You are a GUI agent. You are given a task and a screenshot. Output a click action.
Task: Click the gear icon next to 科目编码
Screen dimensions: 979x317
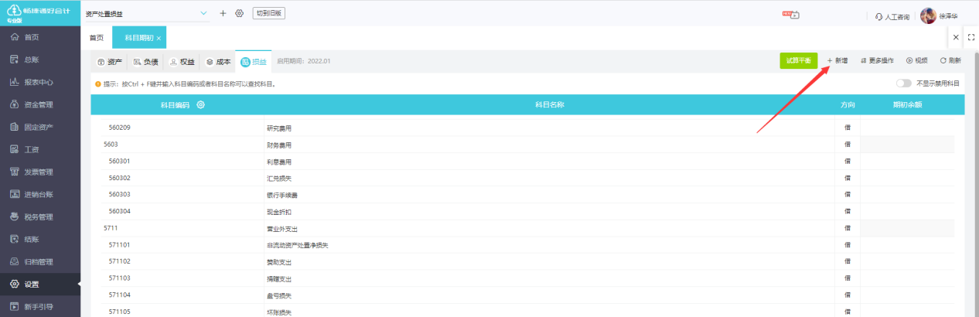200,105
